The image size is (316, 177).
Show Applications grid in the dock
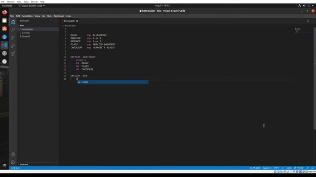[4, 166]
